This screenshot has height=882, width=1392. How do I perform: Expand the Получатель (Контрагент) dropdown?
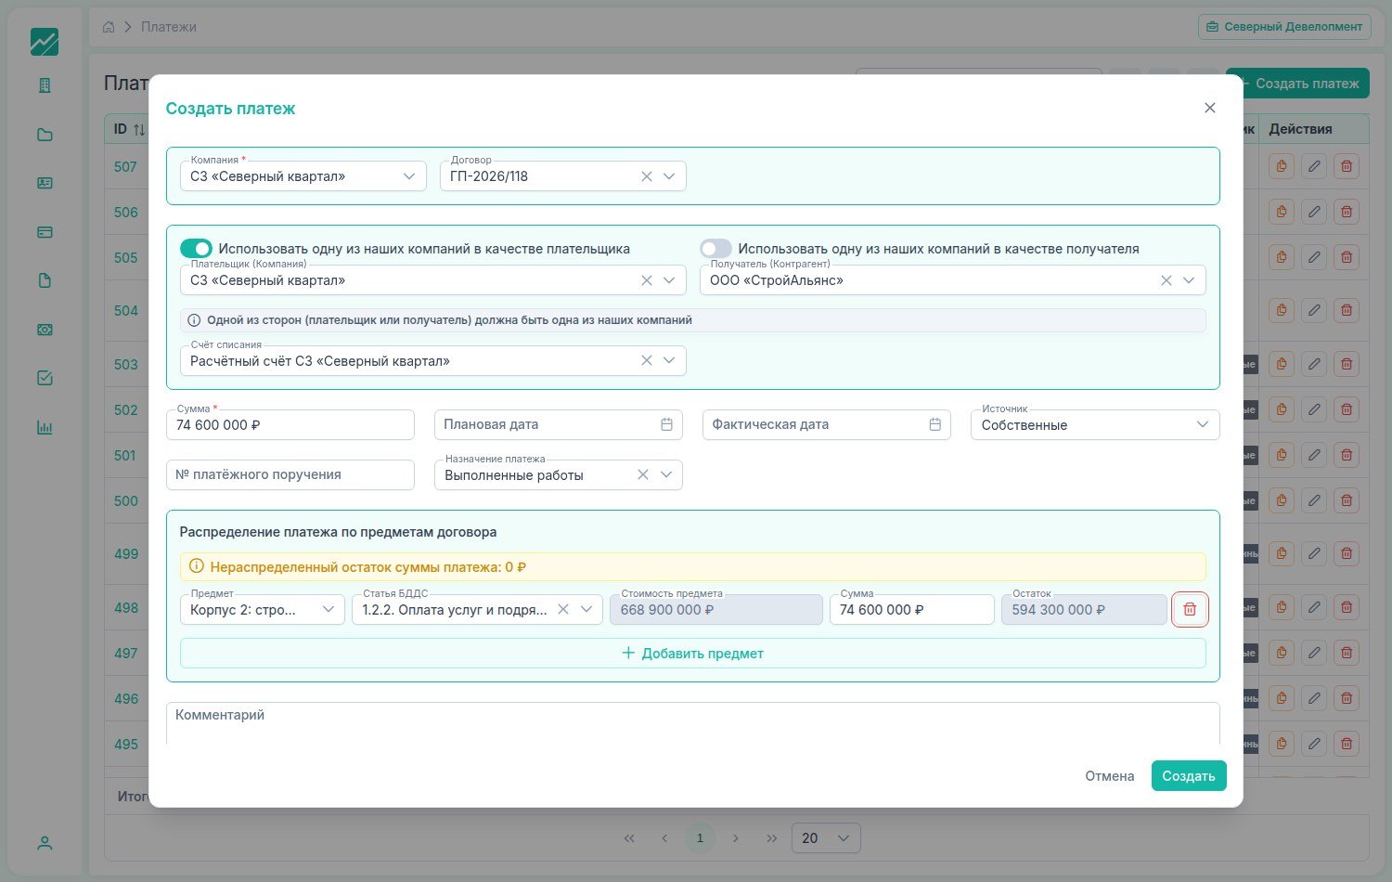pyautogui.click(x=1189, y=280)
